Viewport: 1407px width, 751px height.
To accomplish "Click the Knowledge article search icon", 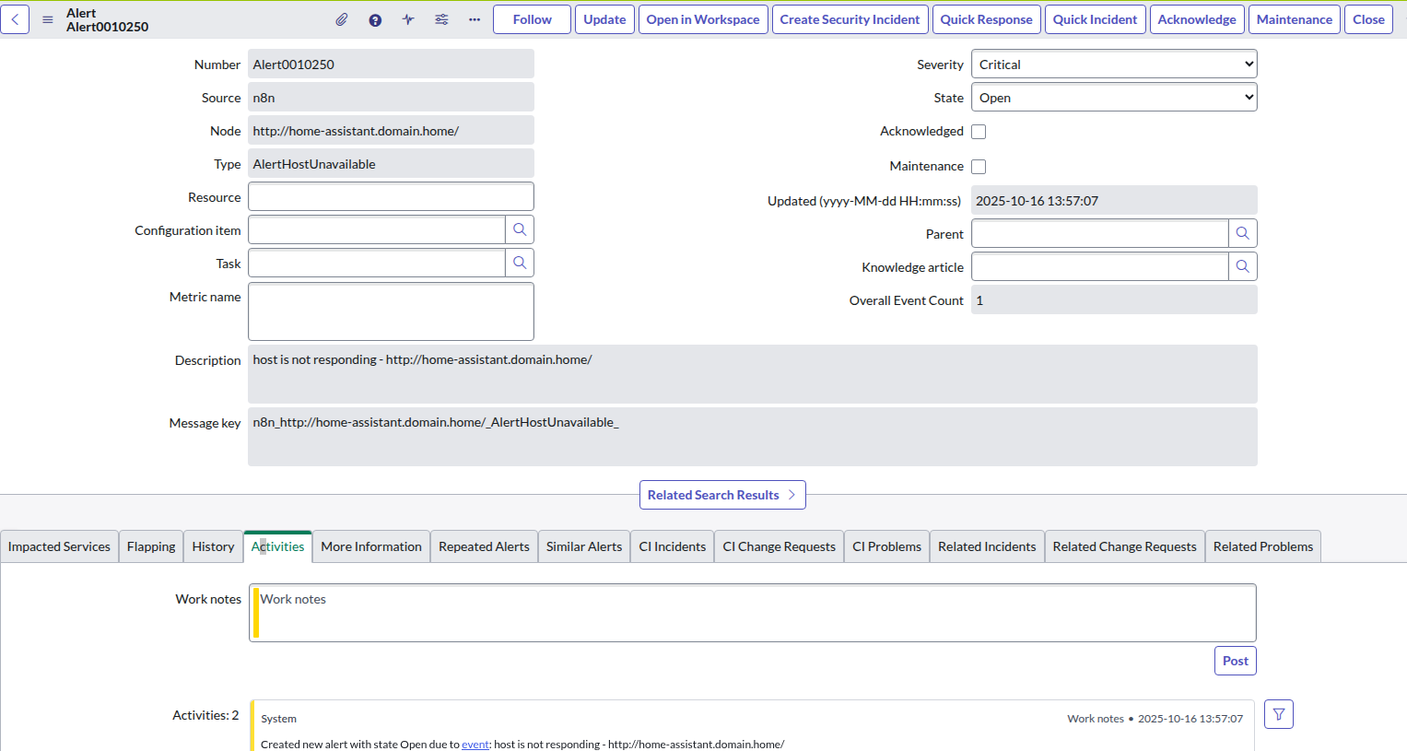I will [x=1242, y=266].
